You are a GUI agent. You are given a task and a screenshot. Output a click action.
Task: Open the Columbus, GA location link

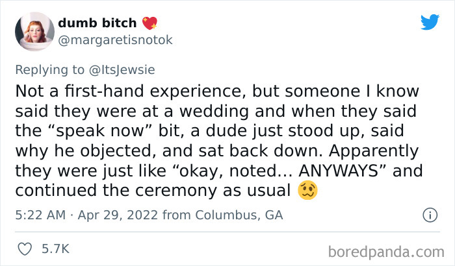[239, 215]
